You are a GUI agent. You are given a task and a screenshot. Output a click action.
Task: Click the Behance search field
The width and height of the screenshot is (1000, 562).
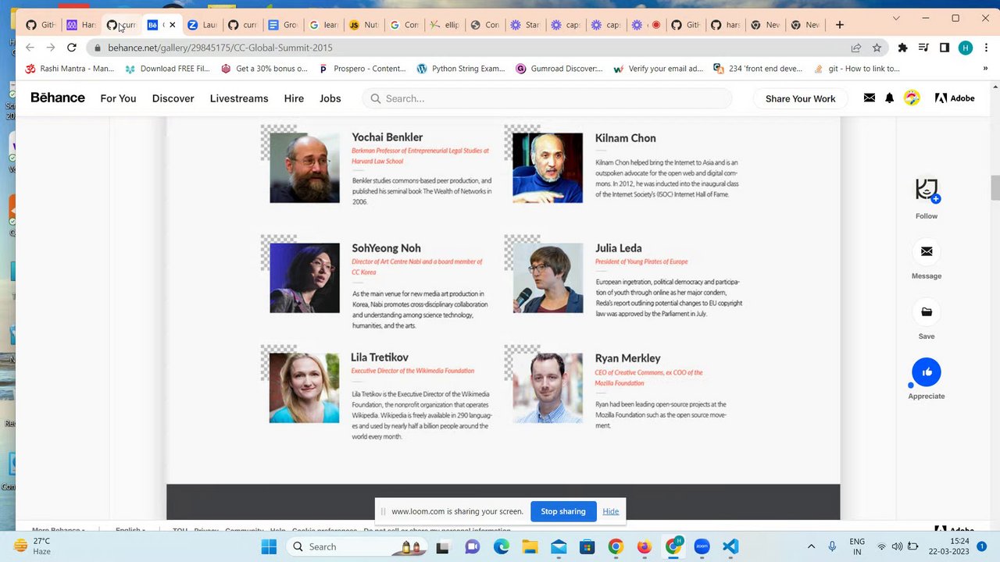pyautogui.click(x=547, y=98)
